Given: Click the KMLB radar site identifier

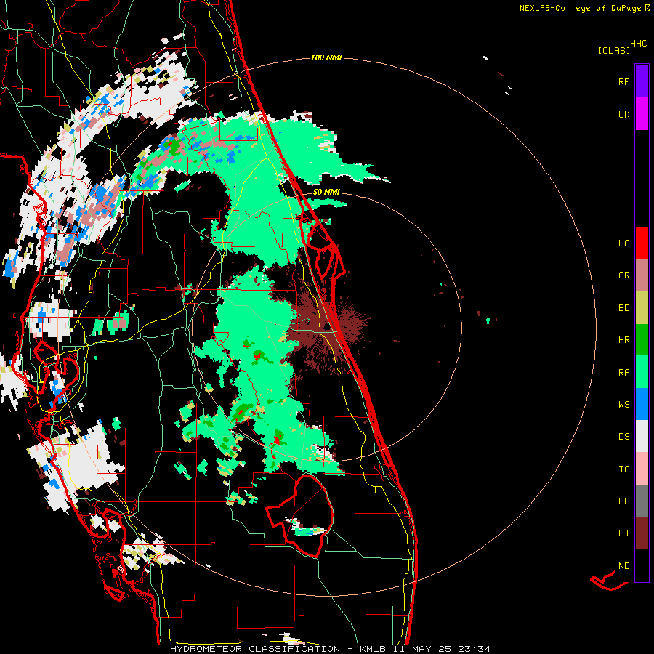Looking at the screenshot, I should pyautogui.click(x=371, y=649).
